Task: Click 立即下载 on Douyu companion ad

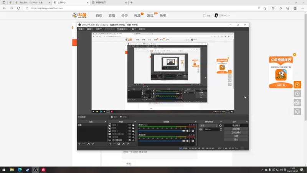Action: point(281,85)
